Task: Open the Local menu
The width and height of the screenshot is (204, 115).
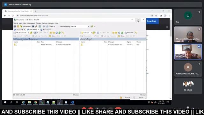Action: point(16,23)
